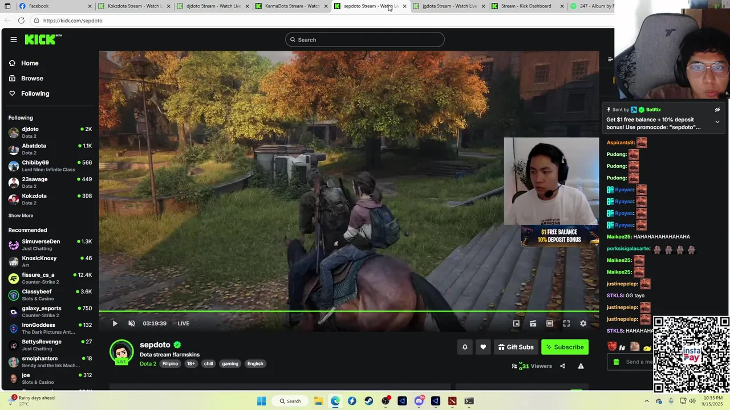Expand Show More under Following
This screenshot has height=410, width=730.
click(x=21, y=216)
